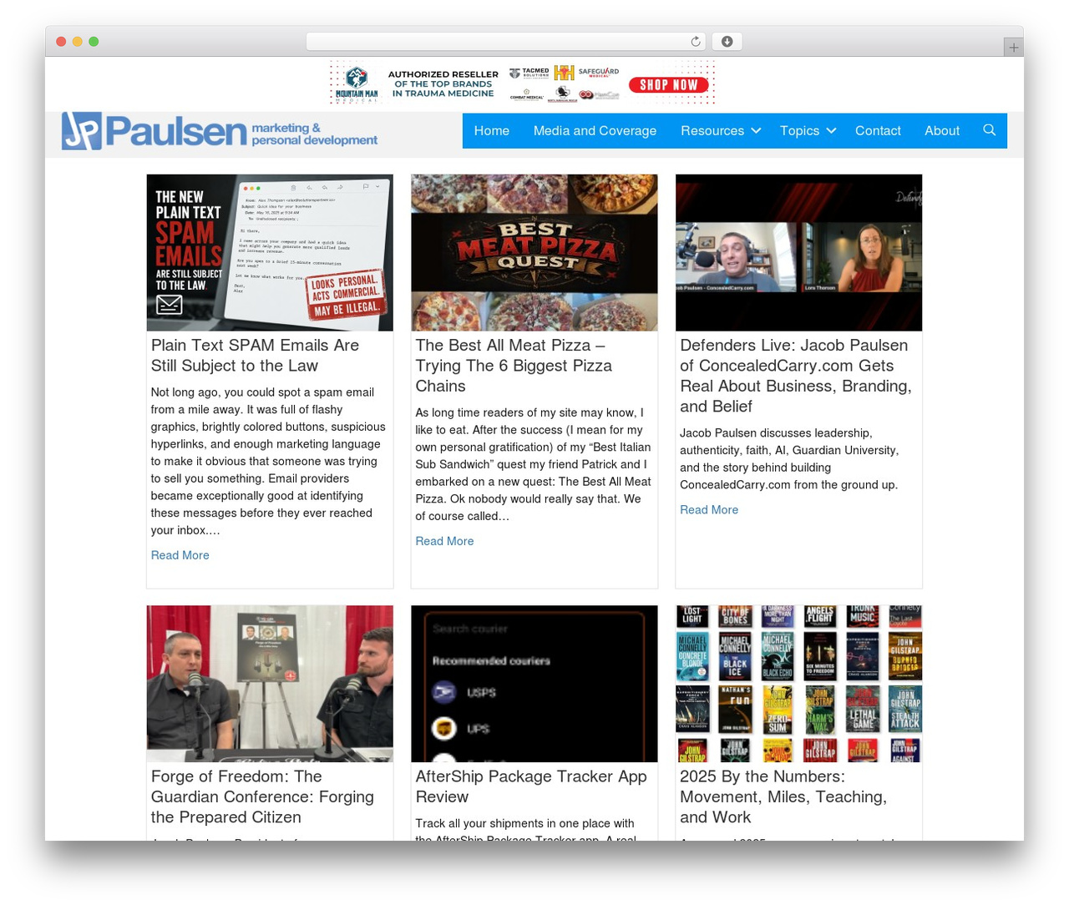Click the JP Paulsen site logo

(x=220, y=131)
